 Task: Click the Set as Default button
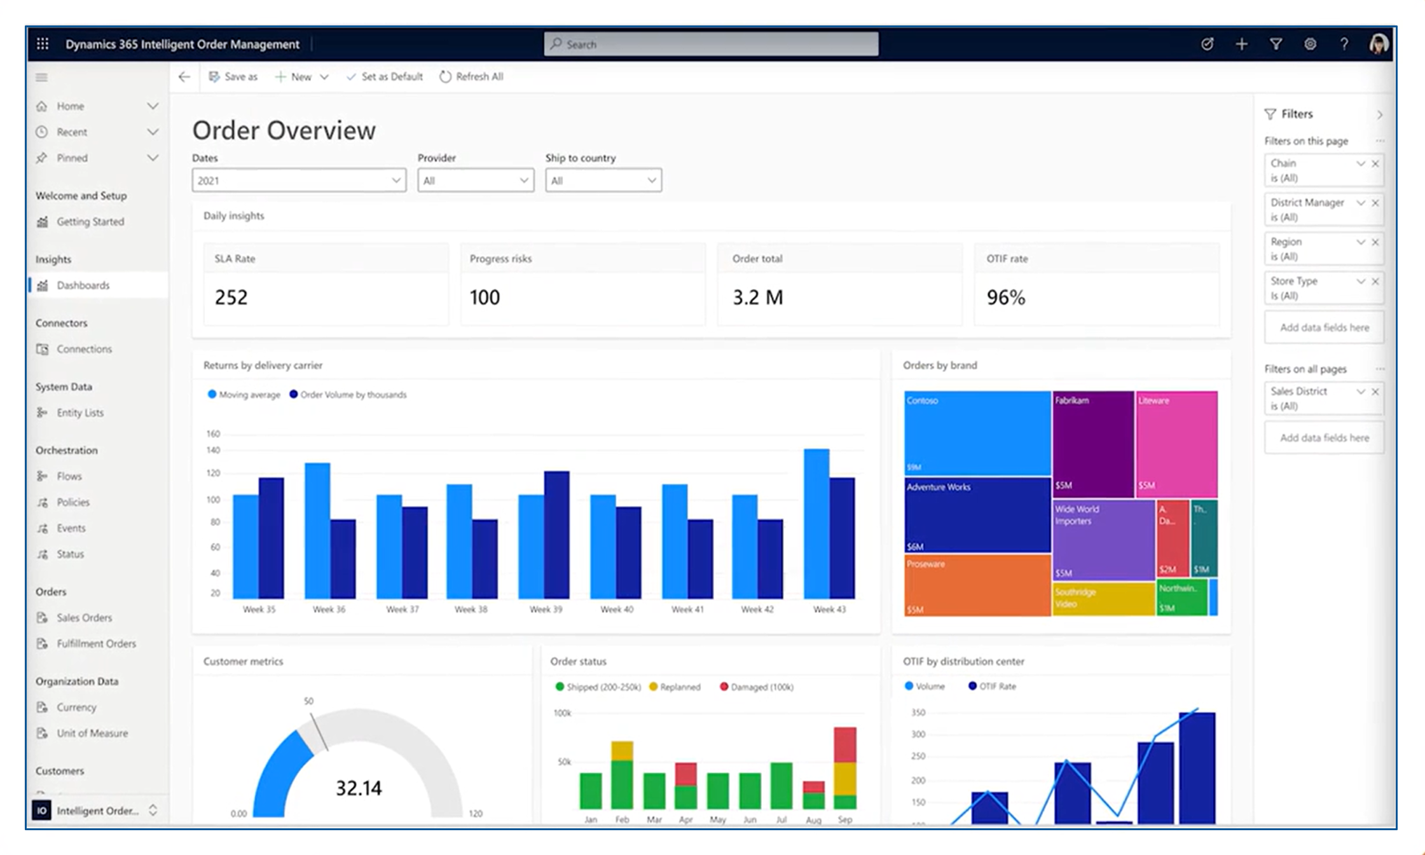[x=385, y=77]
